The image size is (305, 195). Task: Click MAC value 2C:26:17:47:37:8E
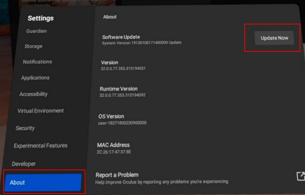(114, 152)
